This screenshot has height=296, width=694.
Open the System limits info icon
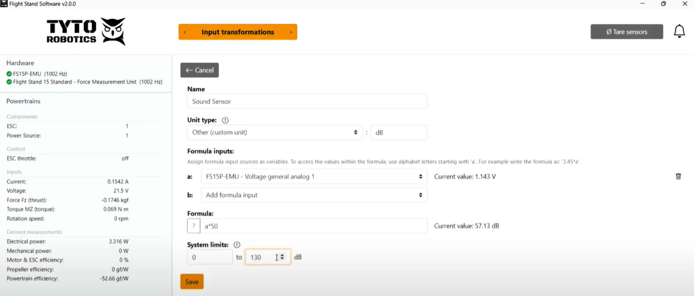click(x=237, y=245)
